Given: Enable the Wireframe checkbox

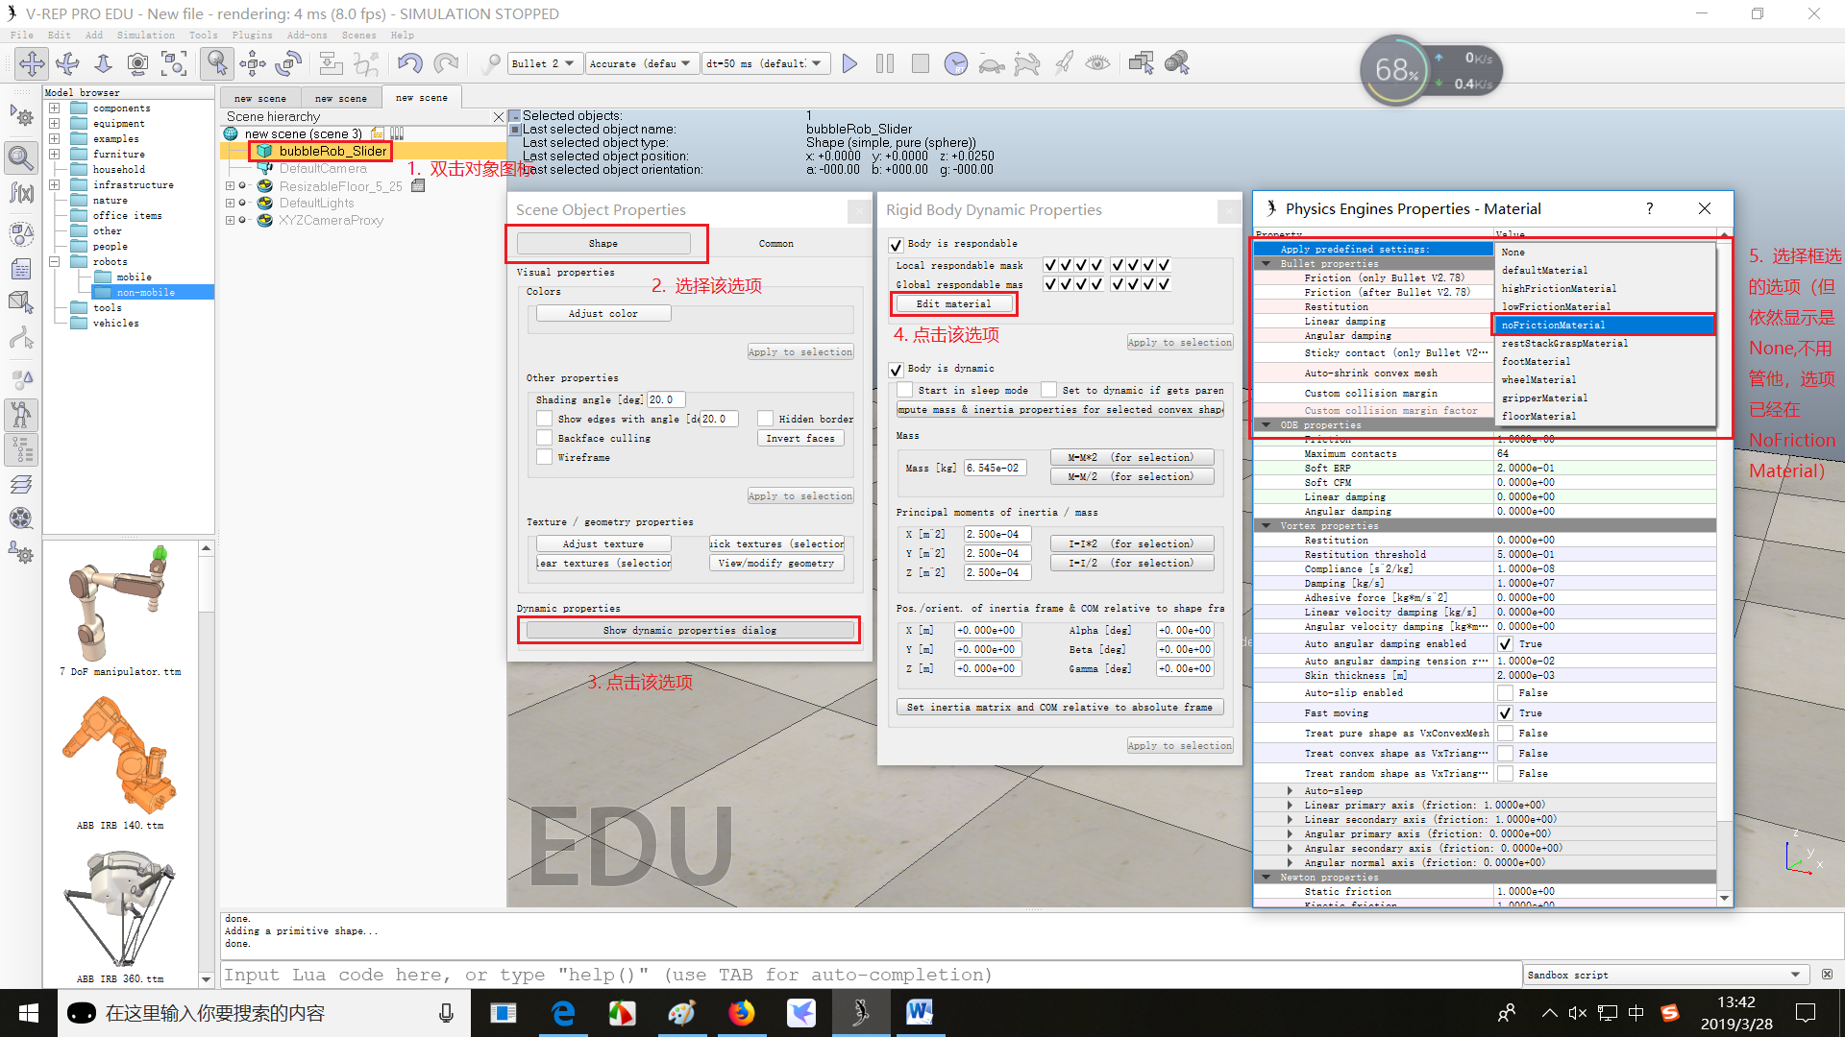Looking at the screenshot, I should pyautogui.click(x=545, y=458).
